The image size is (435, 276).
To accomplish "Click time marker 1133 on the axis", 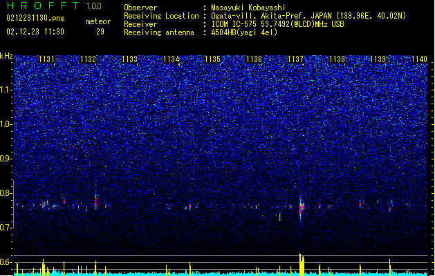I will point(129,59).
